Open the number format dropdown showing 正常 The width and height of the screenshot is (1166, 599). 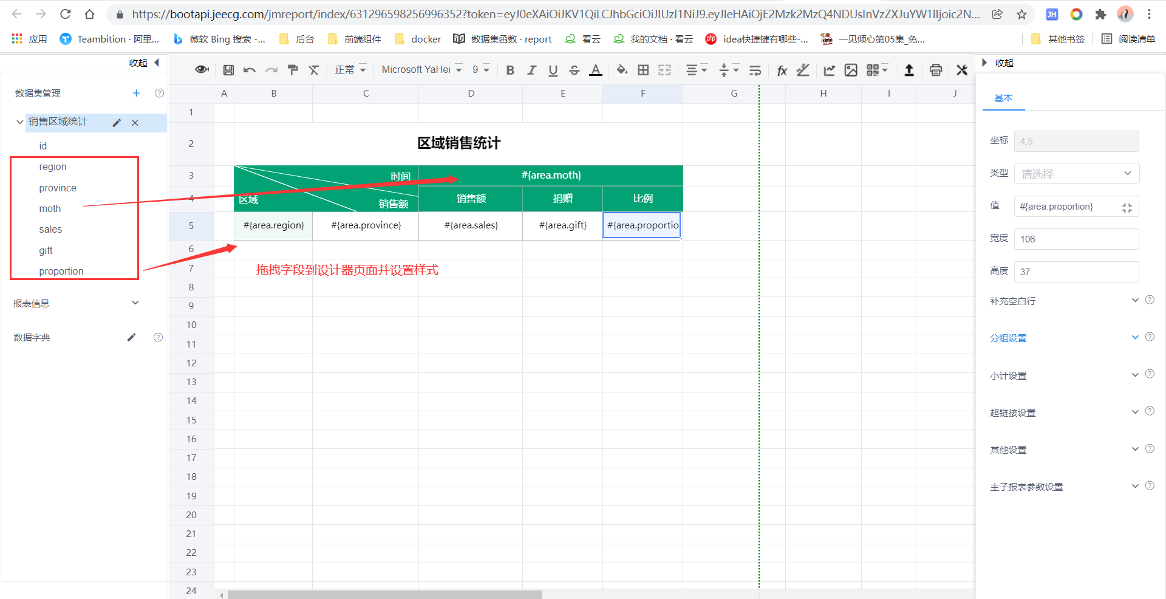coord(350,70)
